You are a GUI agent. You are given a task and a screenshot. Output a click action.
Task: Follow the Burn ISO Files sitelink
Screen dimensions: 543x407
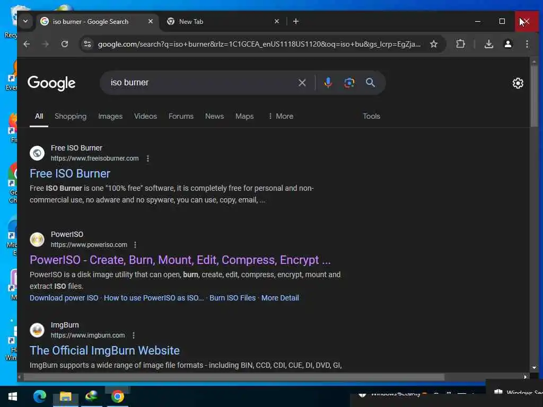(232, 298)
